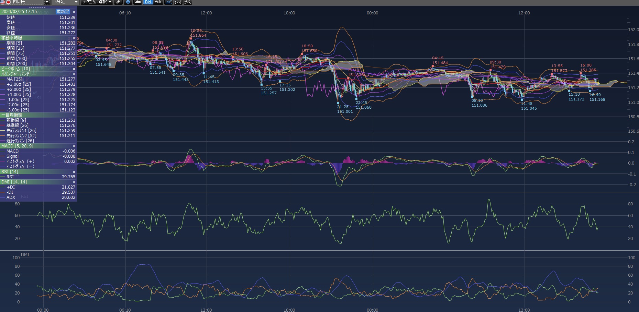Image resolution: width=639 pixels, height=312 pixels.
Task: Click the blue info icon in toolbar
Action: tap(128, 2)
